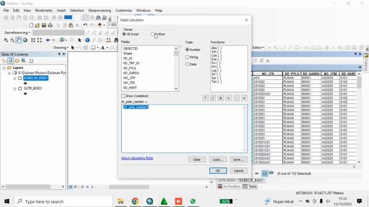
Task: Go back to previous extent arrow
Action: tap(47, 40)
